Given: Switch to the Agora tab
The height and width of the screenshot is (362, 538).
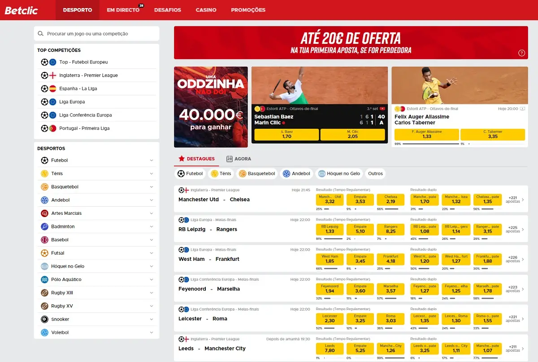Looking at the screenshot, I should (x=239, y=158).
